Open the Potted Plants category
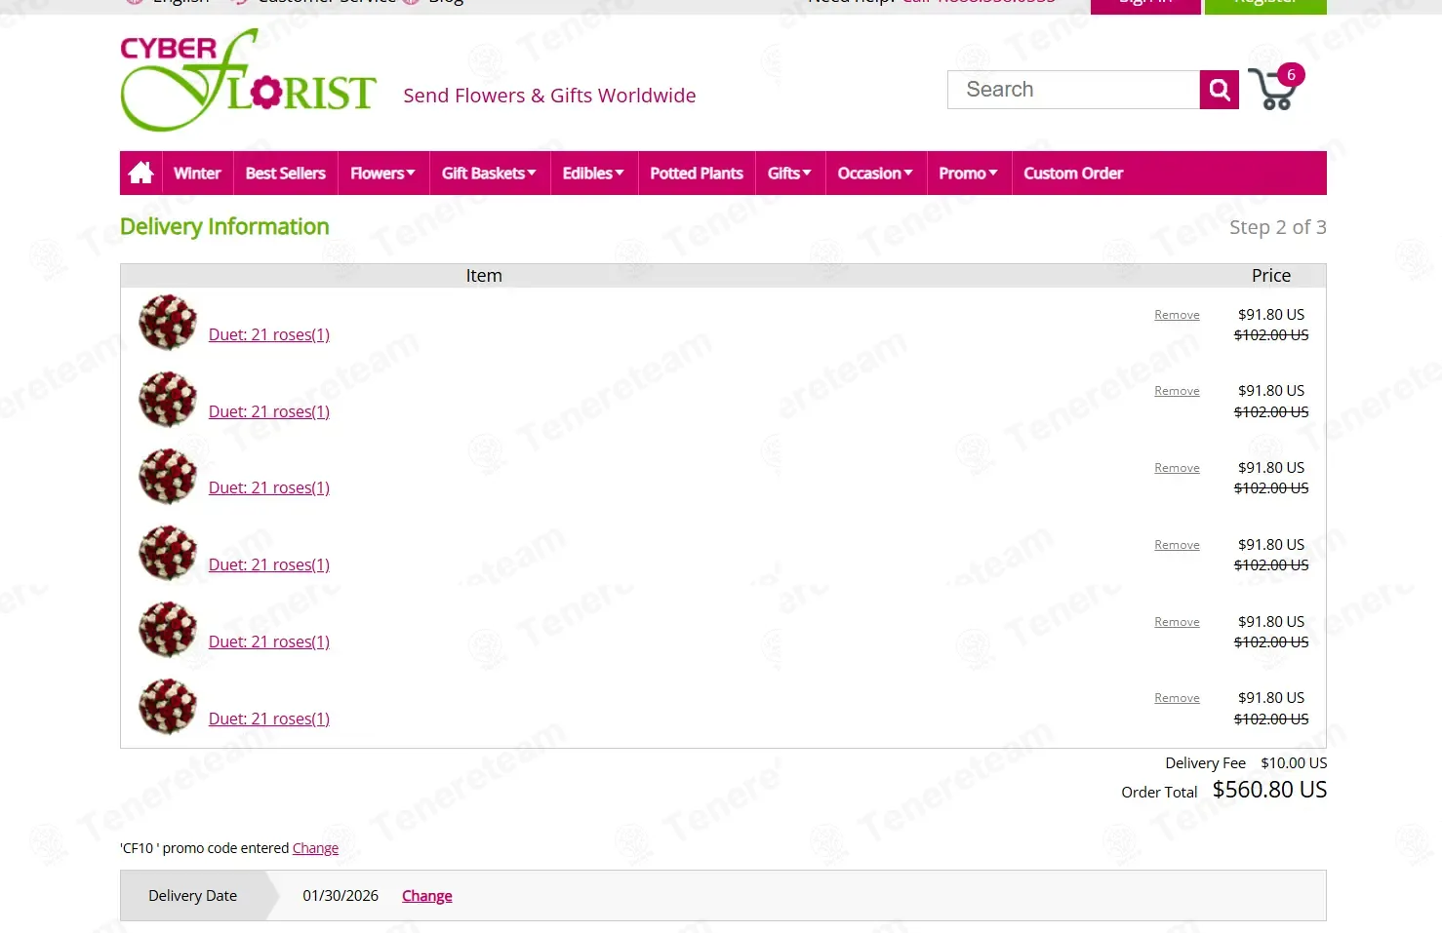The image size is (1442, 933). coord(697,174)
